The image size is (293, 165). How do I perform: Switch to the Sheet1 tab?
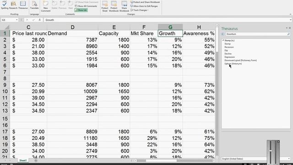pos(23,160)
